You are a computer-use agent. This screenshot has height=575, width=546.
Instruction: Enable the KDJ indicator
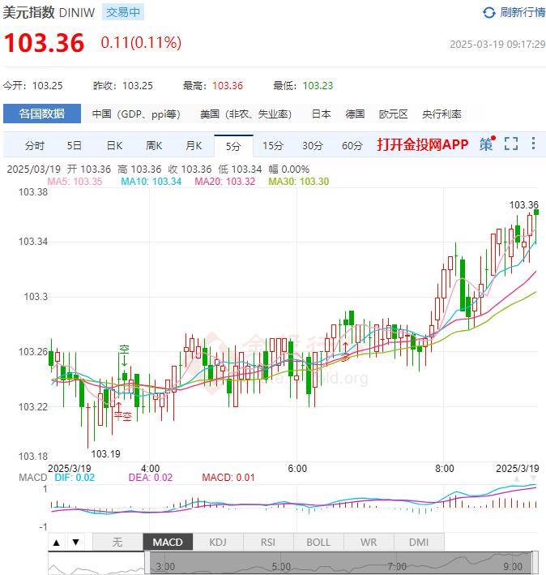(x=218, y=542)
